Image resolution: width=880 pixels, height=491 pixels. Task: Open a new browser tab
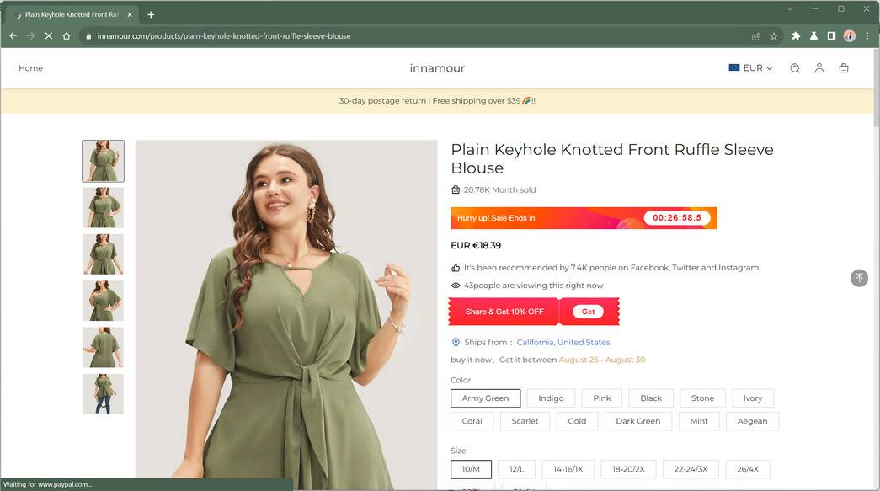coord(151,14)
